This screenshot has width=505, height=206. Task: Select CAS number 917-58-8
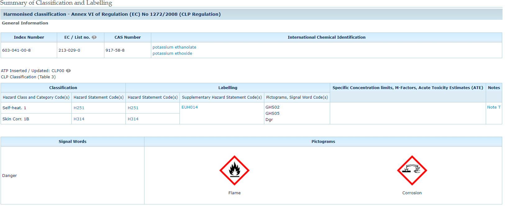click(x=115, y=50)
